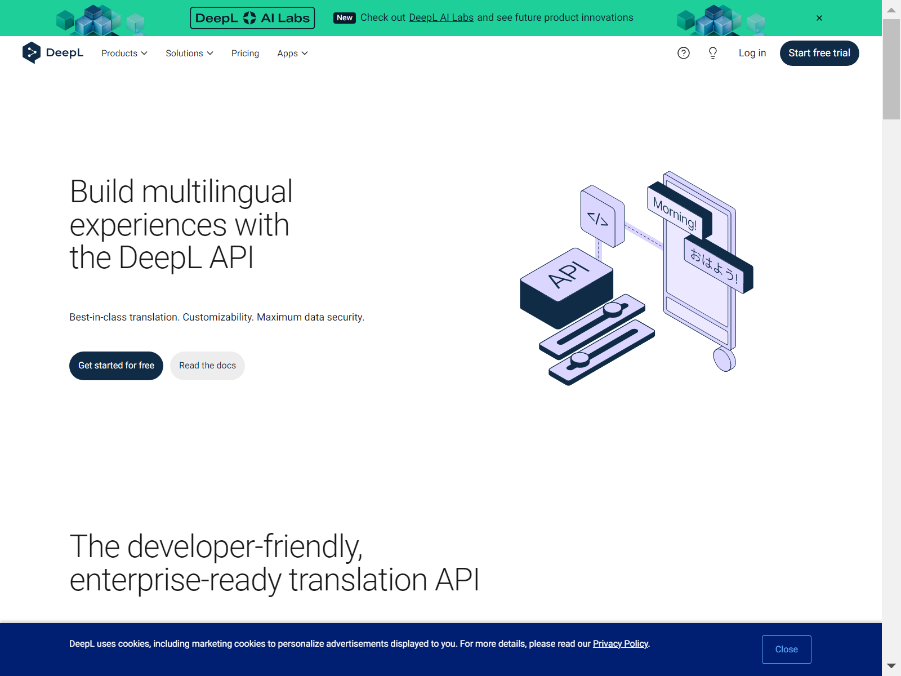Click the 'Best-in-class translation' tagline text

click(x=217, y=317)
